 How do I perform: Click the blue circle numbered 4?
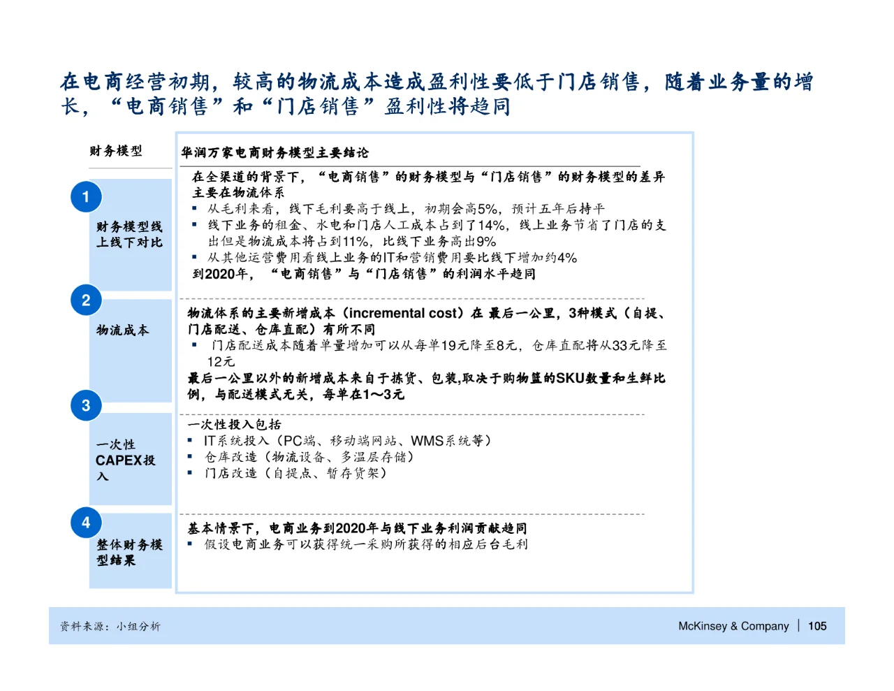pyautogui.click(x=85, y=522)
